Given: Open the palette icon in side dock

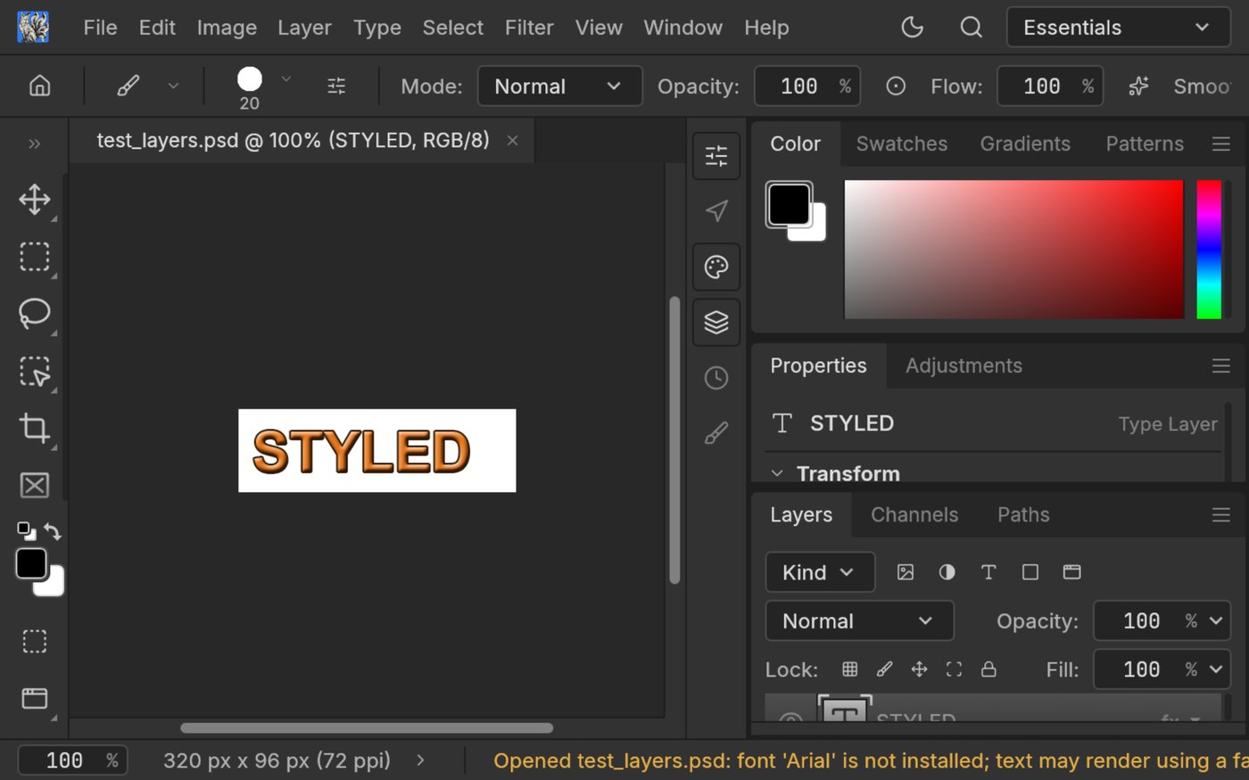Looking at the screenshot, I should (716, 267).
